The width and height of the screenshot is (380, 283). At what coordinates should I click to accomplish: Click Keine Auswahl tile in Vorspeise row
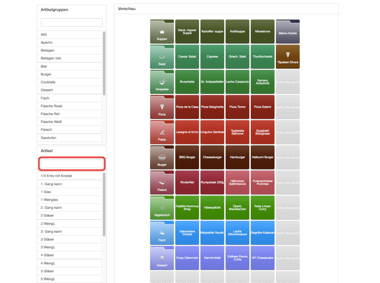pyautogui.click(x=288, y=82)
